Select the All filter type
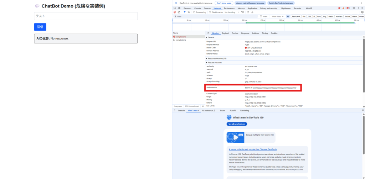Image resolution: width=365 pixels, height=179 pixels. 288,16
